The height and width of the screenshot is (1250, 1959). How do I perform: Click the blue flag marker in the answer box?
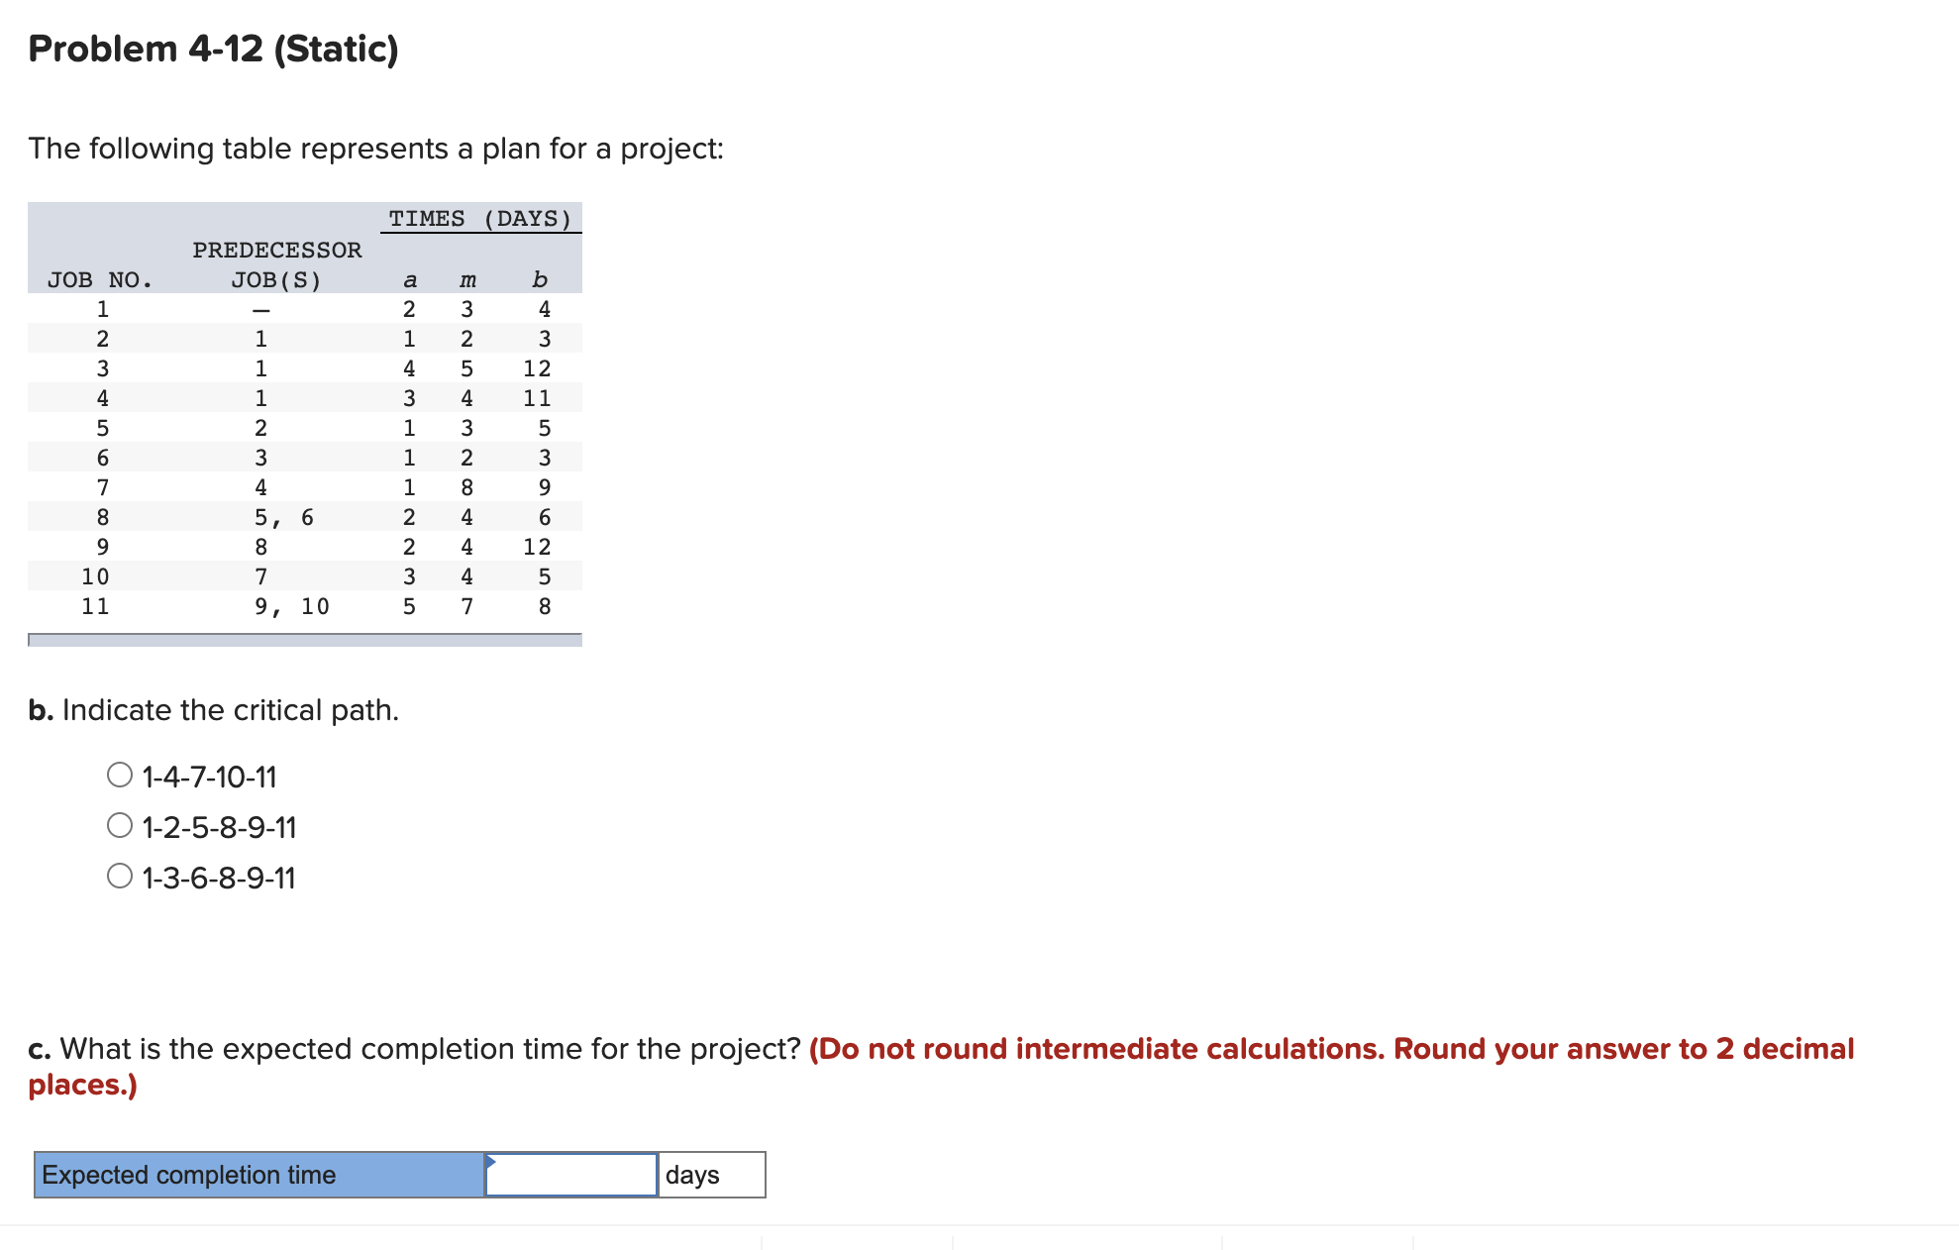[x=489, y=1161]
